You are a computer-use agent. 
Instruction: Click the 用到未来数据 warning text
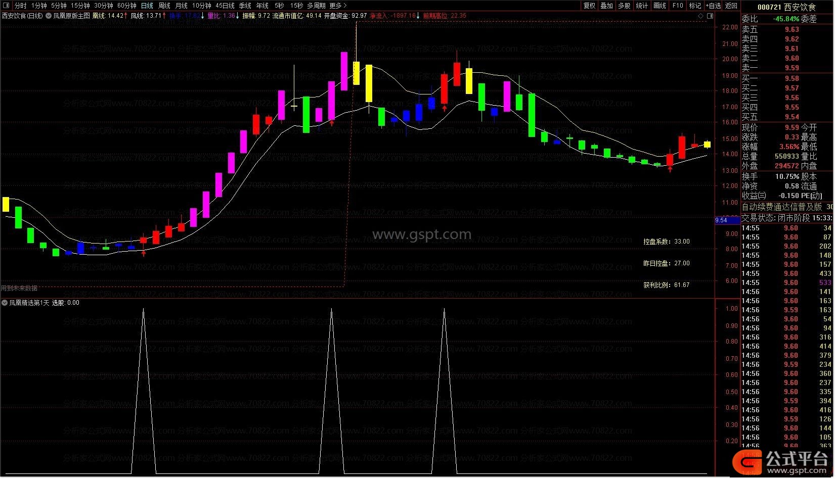[19, 288]
